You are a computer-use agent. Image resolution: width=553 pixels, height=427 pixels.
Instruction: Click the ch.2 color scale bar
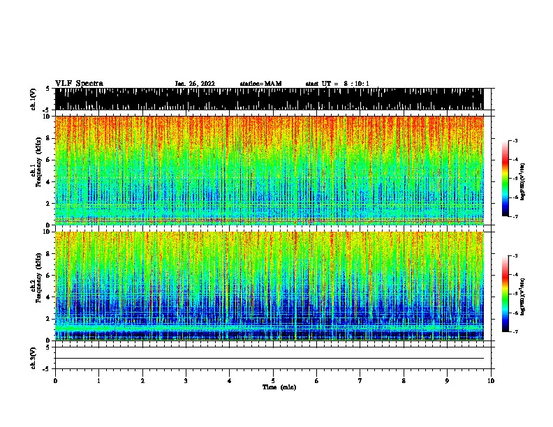(x=506, y=294)
